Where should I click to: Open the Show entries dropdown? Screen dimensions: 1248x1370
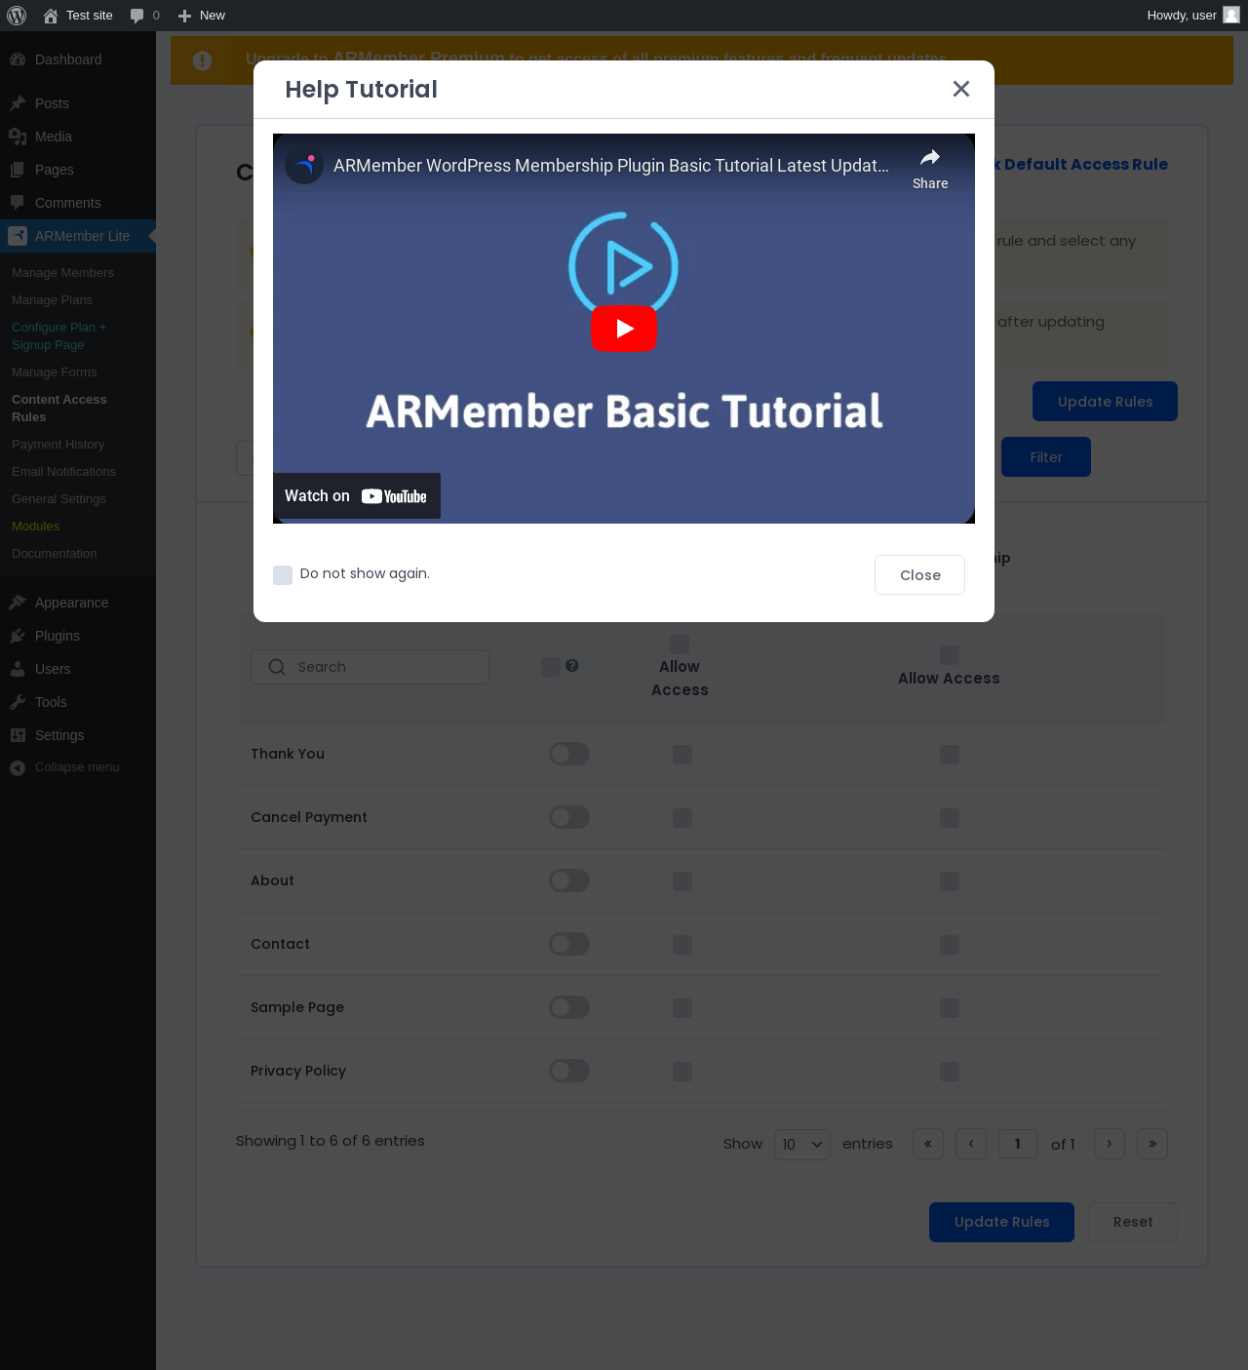click(802, 1144)
